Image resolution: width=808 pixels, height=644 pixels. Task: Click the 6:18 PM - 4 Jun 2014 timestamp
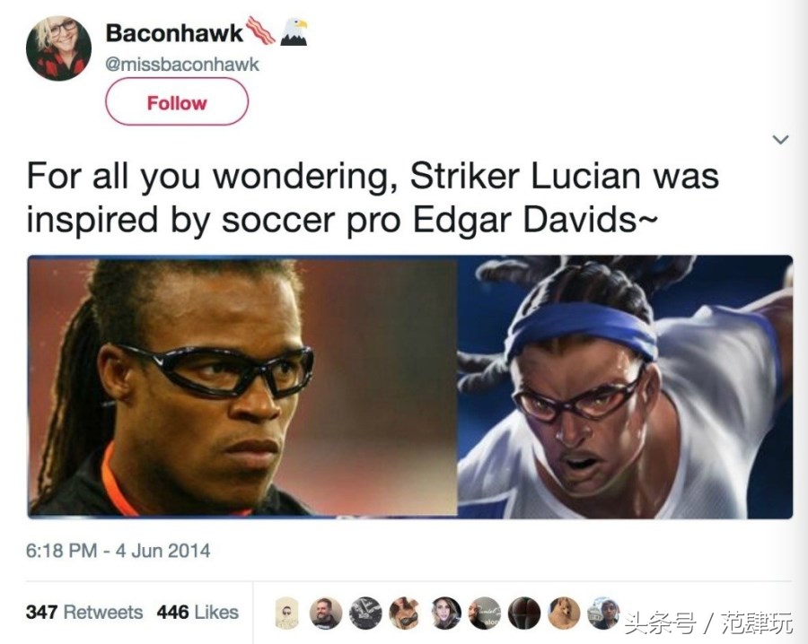pyautogui.click(x=118, y=551)
